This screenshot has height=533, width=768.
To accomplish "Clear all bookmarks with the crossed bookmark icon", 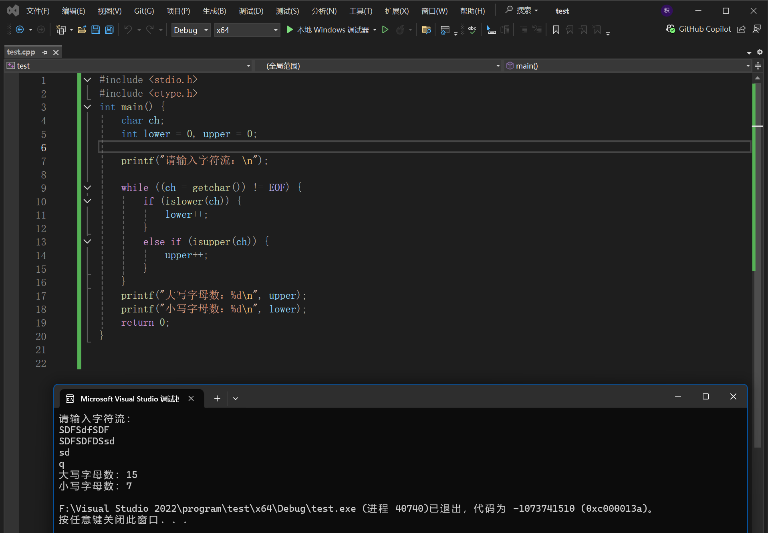I will (597, 30).
